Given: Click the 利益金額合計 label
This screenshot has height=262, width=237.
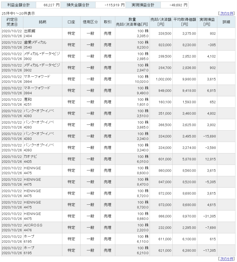Looking at the screenshot, I should (x=18, y=5).
